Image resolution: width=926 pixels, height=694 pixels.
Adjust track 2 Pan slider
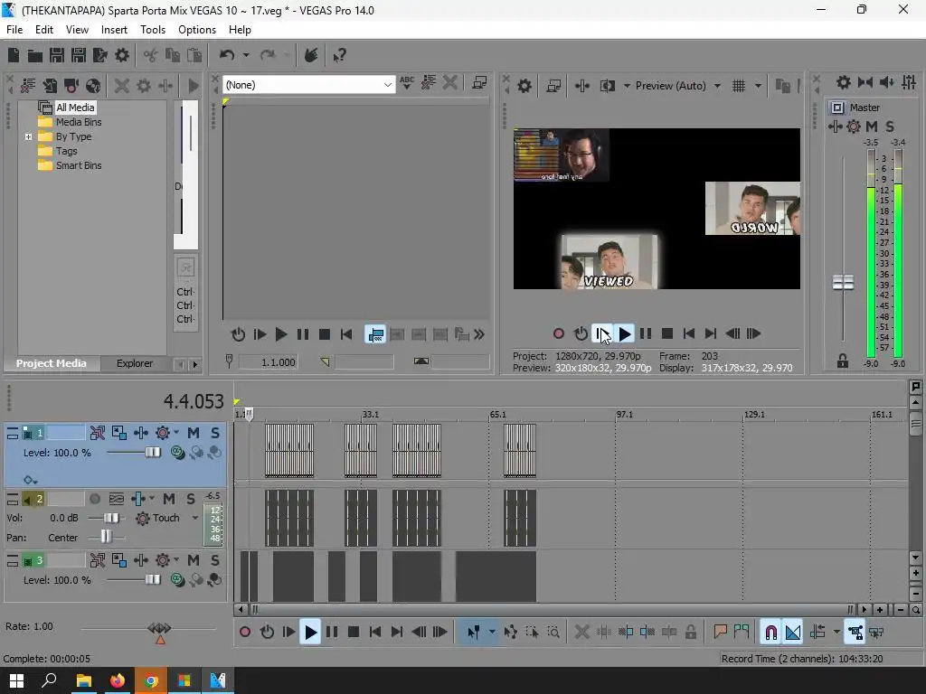(x=106, y=538)
